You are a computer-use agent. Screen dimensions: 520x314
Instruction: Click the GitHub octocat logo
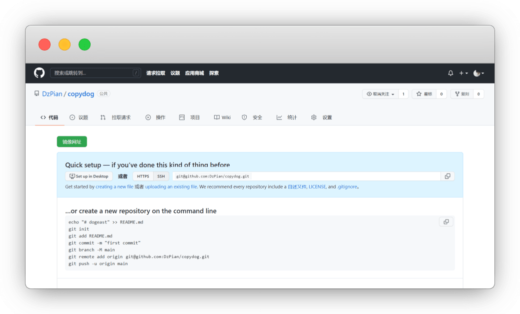tap(39, 73)
